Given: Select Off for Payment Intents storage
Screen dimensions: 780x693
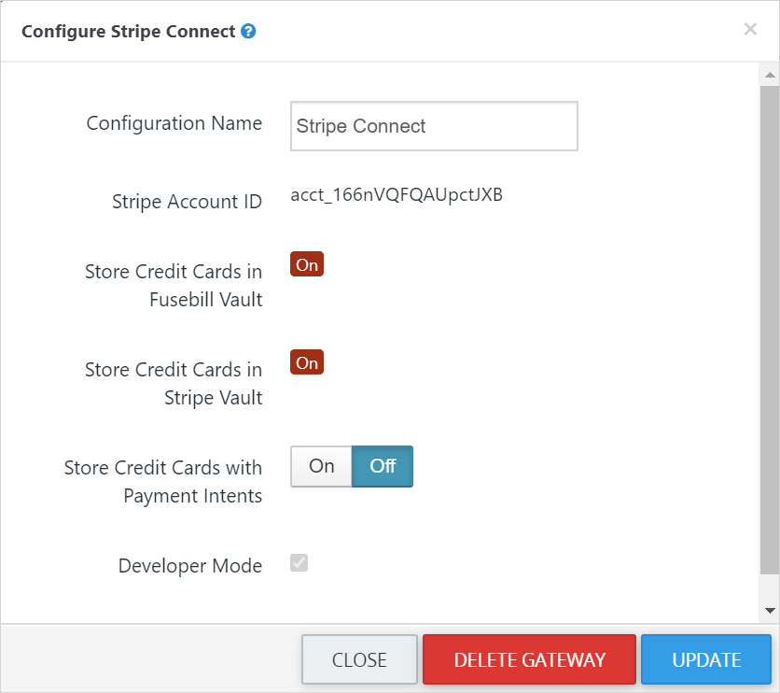Looking at the screenshot, I should click(383, 466).
